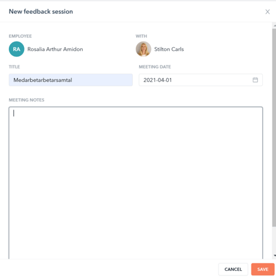This screenshot has width=276, height=279.
Task: Click the Employee label
Action: [x=20, y=36]
